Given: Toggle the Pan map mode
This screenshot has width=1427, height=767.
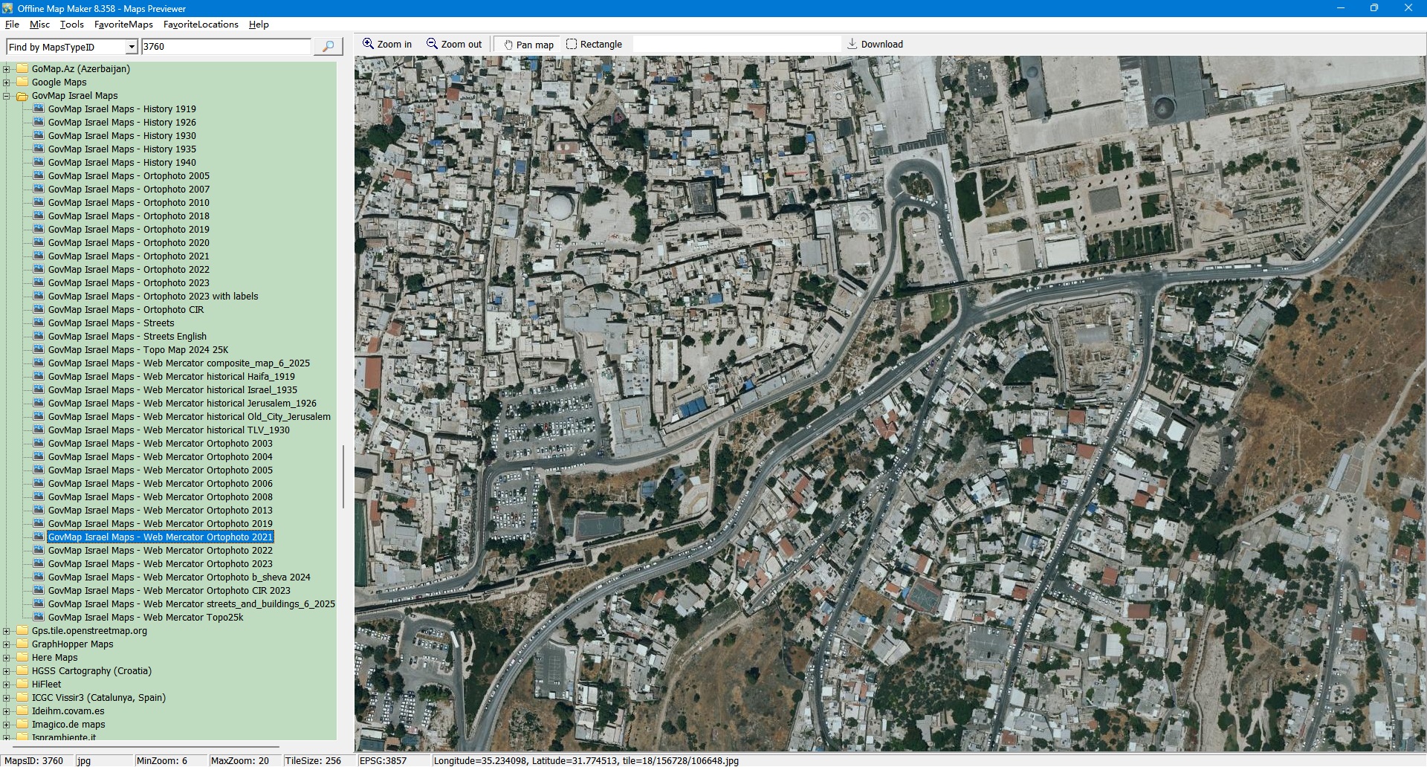Looking at the screenshot, I should [x=528, y=45].
